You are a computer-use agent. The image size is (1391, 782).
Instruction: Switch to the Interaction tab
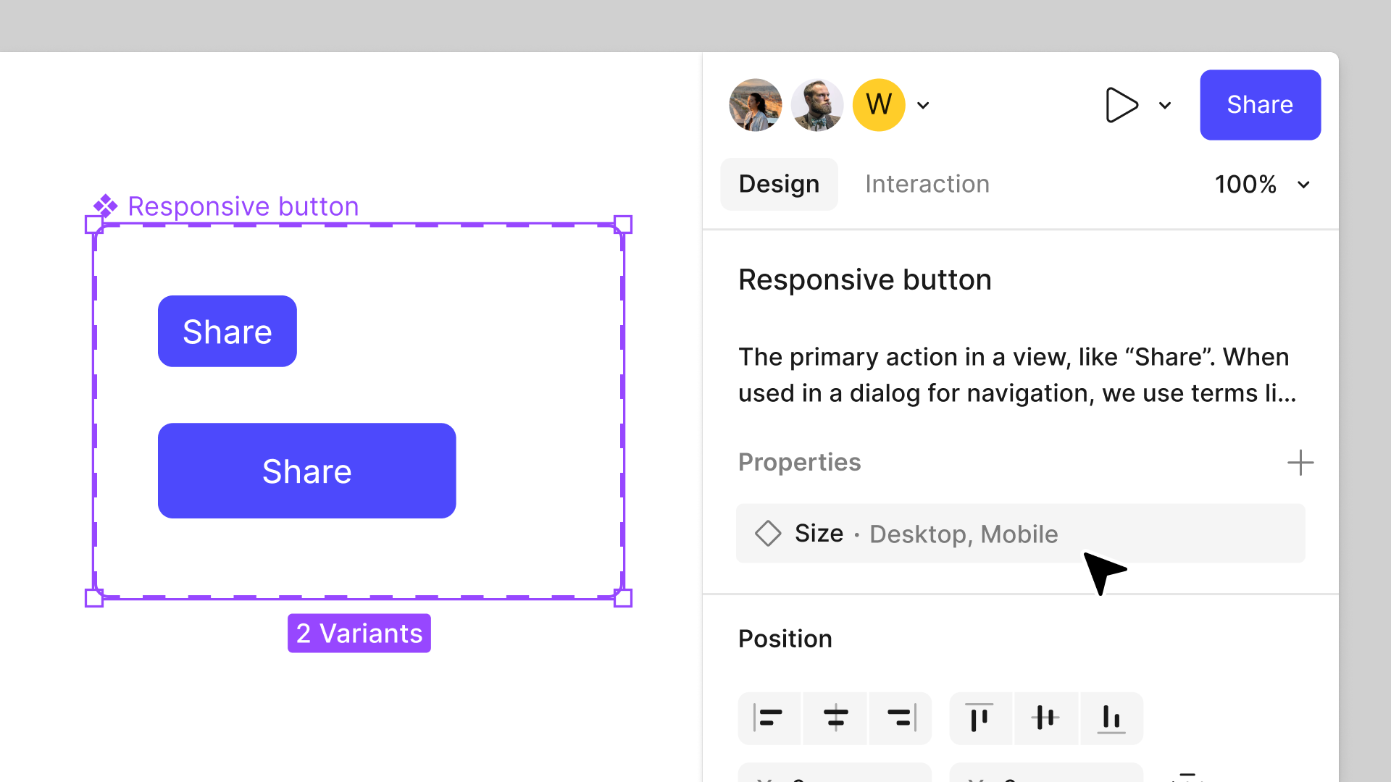tap(927, 185)
